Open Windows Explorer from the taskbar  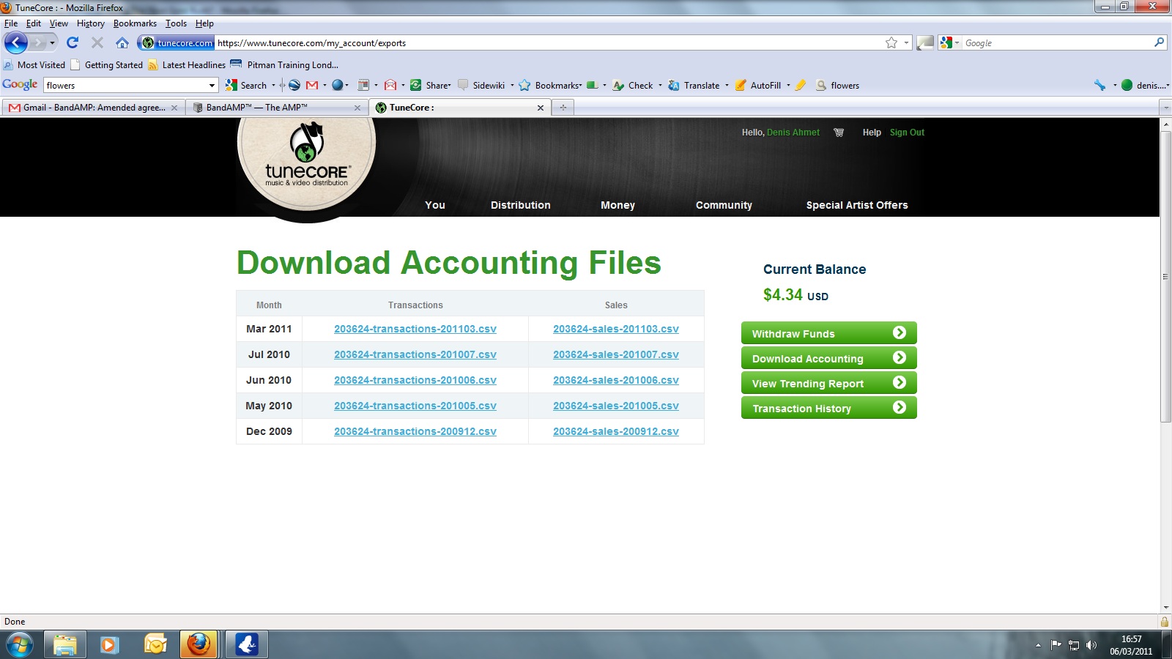[64, 644]
